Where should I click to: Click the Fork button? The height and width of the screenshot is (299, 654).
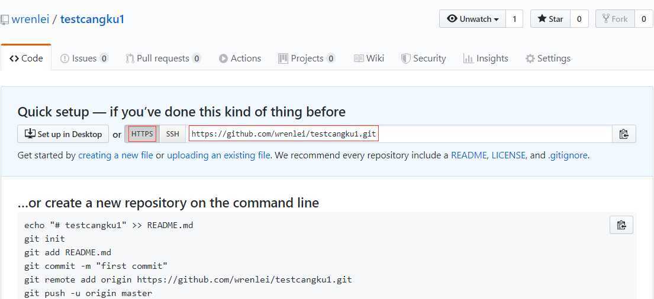[x=615, y=19]
